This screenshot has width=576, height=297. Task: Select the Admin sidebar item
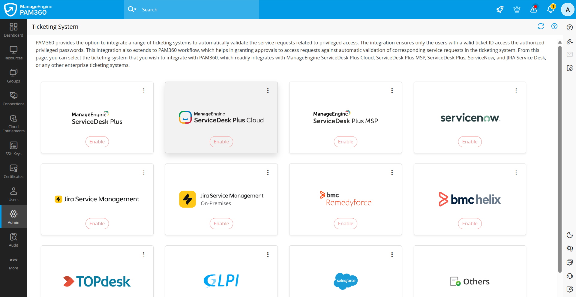coord(13,217)
